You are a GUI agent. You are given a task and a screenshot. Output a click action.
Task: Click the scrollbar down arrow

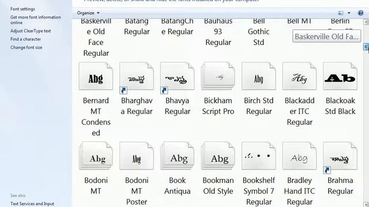pyautogui.click(x=366, y=204)
